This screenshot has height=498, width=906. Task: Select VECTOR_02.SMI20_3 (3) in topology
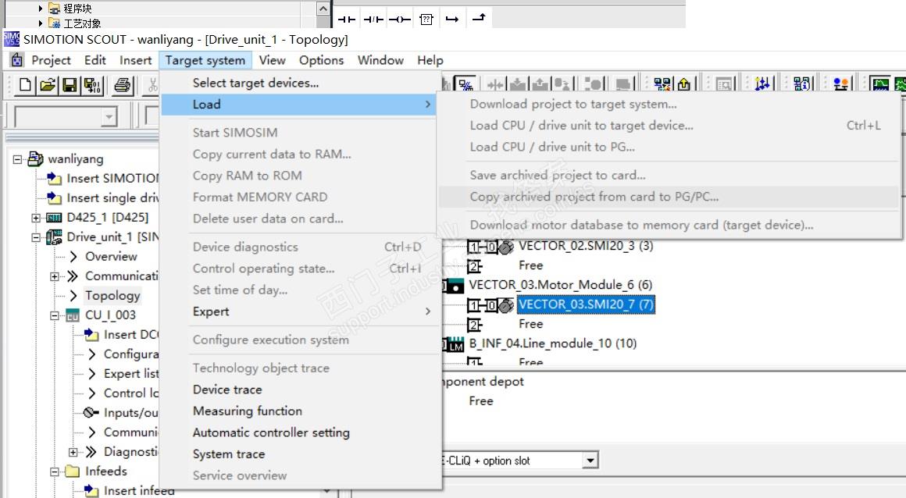tap(586, 246)
